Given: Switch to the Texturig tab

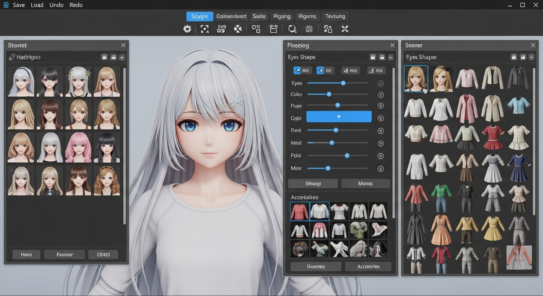Looking at the screenshot, I should coord(335,16).
